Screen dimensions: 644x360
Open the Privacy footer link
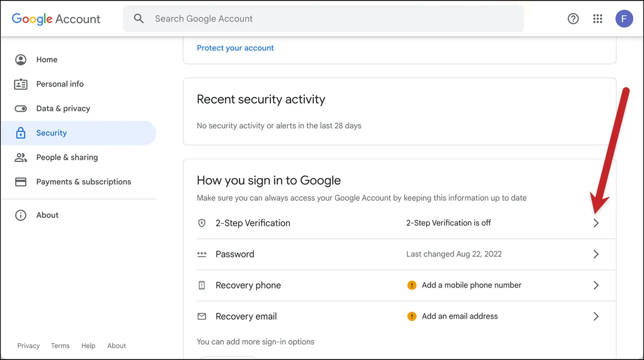pyautogui.click(x=28, y=346)
